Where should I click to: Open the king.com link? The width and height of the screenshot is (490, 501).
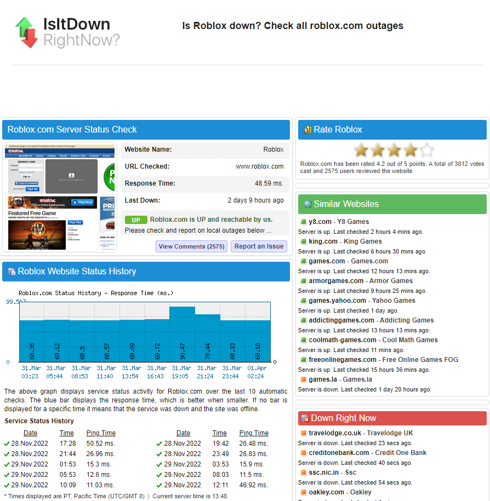coord(323,241)
